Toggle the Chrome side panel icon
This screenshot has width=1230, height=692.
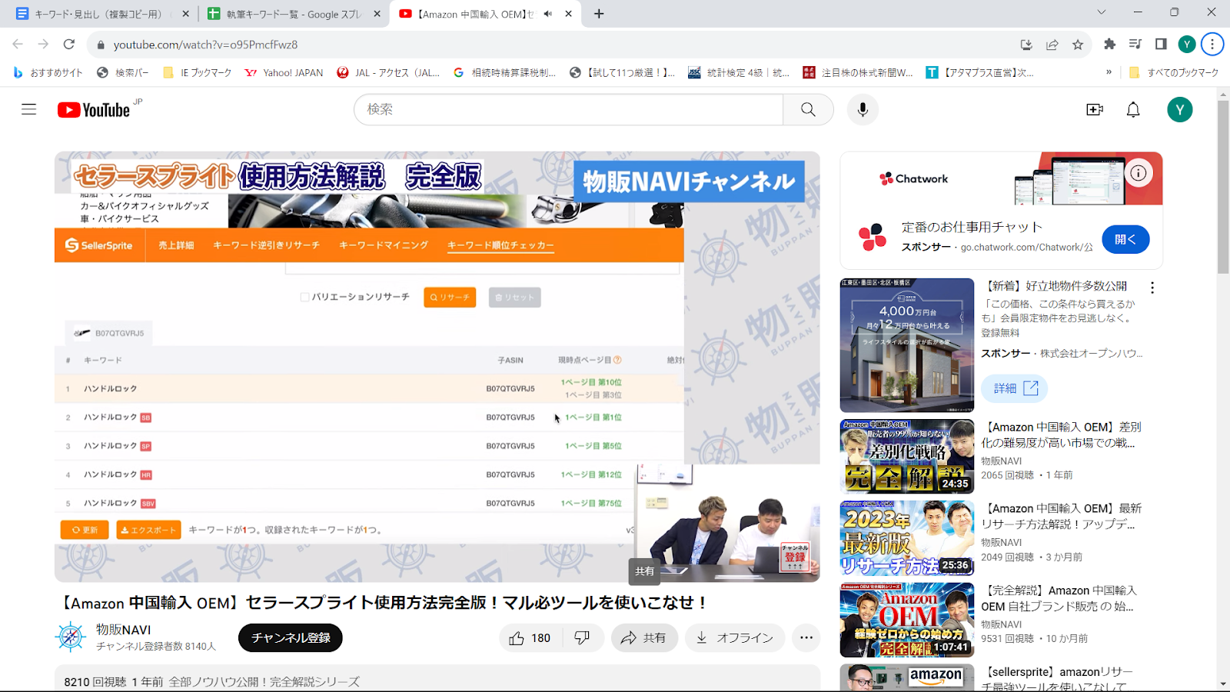[x=1161, y=45]
